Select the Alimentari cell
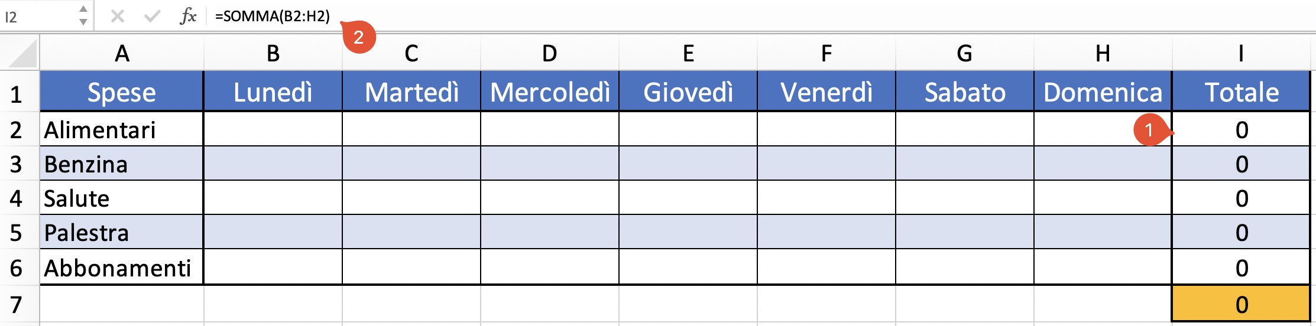The height and width of the screenshot is (326, 1316). [x=122, y=129]
